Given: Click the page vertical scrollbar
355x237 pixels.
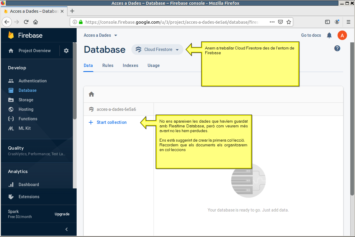Looking at the screenshot, I should [352, 119].
